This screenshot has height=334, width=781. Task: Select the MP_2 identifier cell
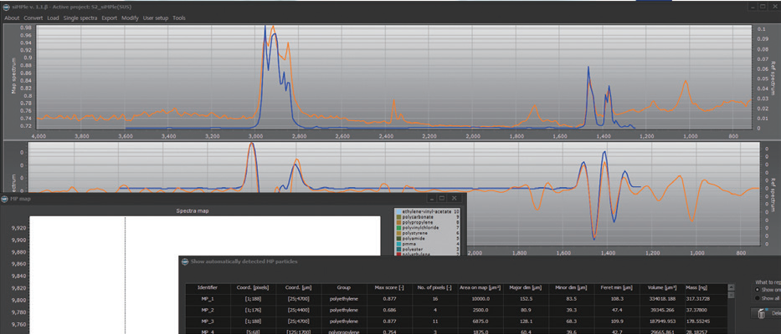208,310
